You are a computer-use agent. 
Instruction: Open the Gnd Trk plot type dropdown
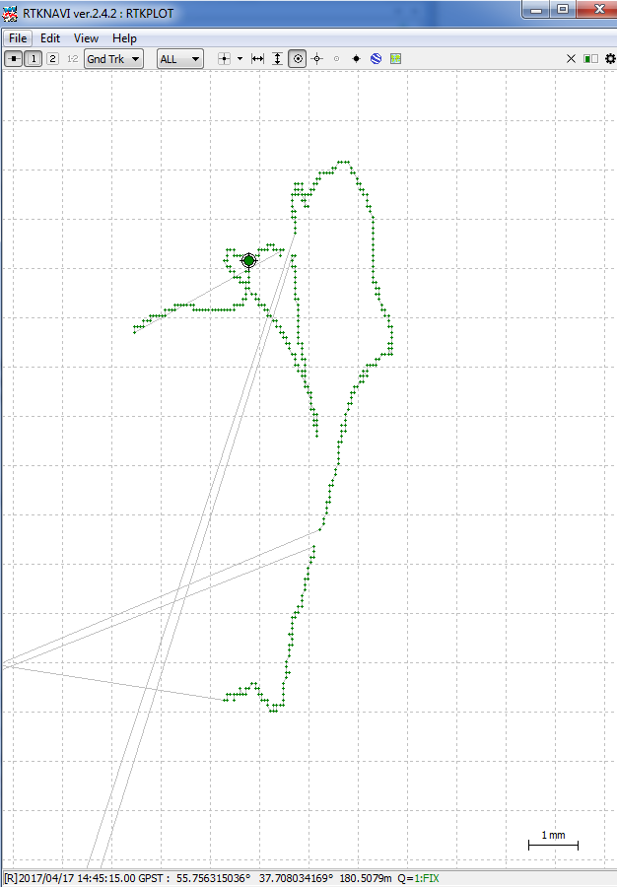pyautogui.click(x=113, y=59)
